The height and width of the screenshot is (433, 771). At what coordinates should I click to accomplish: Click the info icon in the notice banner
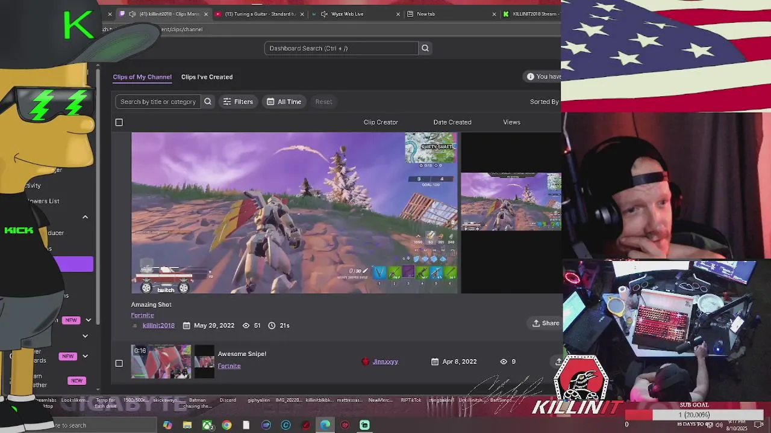pos(531,76)
